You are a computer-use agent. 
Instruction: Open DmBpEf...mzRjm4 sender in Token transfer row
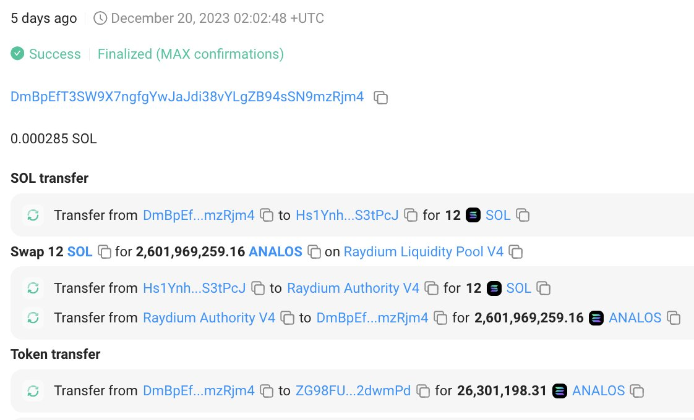click(x=199, y=391)
